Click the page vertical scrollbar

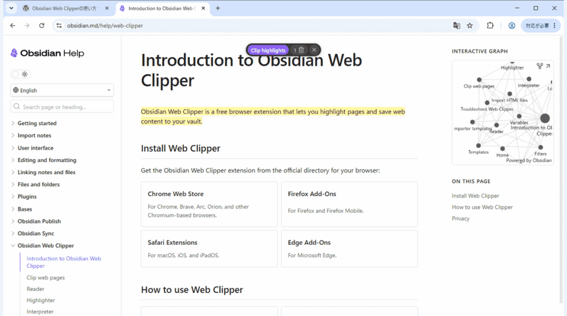coord(561,170)
